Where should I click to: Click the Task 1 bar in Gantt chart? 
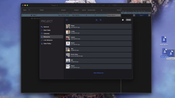click(x=142, y=15)
